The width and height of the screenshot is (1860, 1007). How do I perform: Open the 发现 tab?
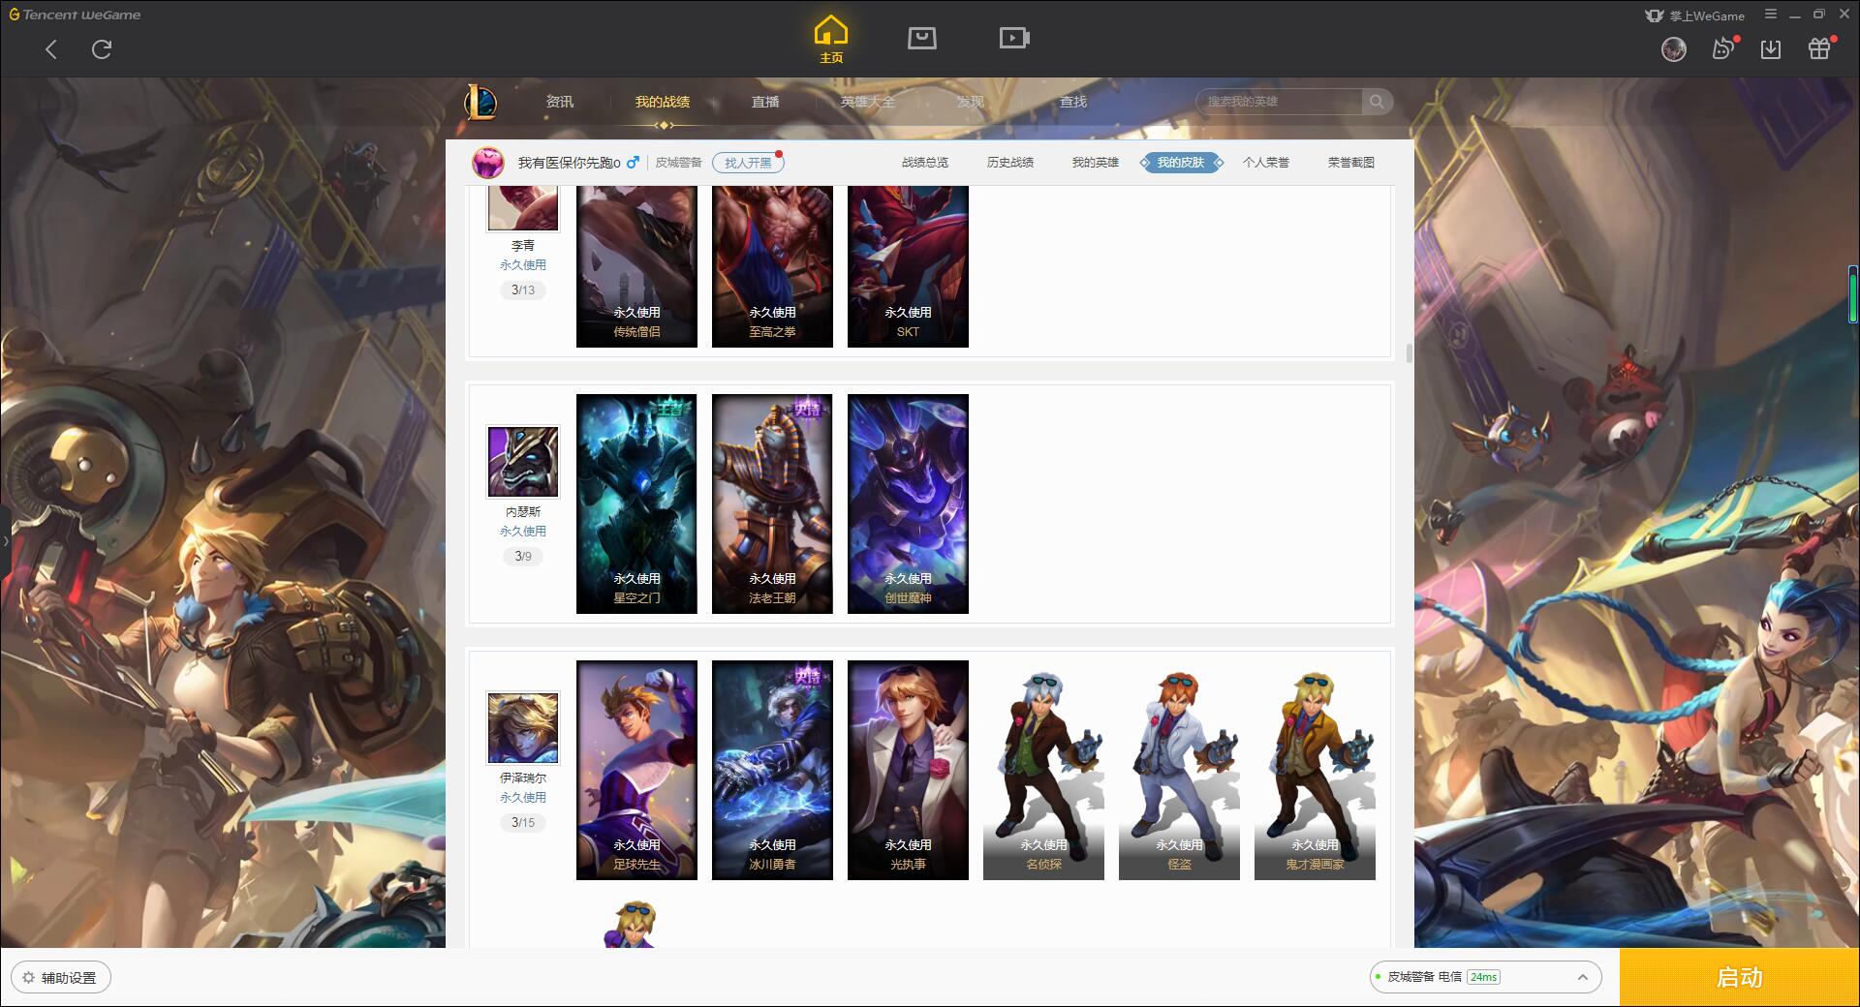tap(971, 102)
